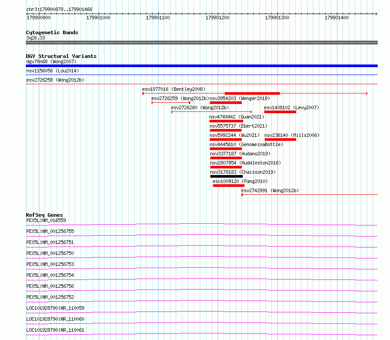
Task: Open variant nsv5992244 (Wu2021) label
Action: tap(234, 135)
